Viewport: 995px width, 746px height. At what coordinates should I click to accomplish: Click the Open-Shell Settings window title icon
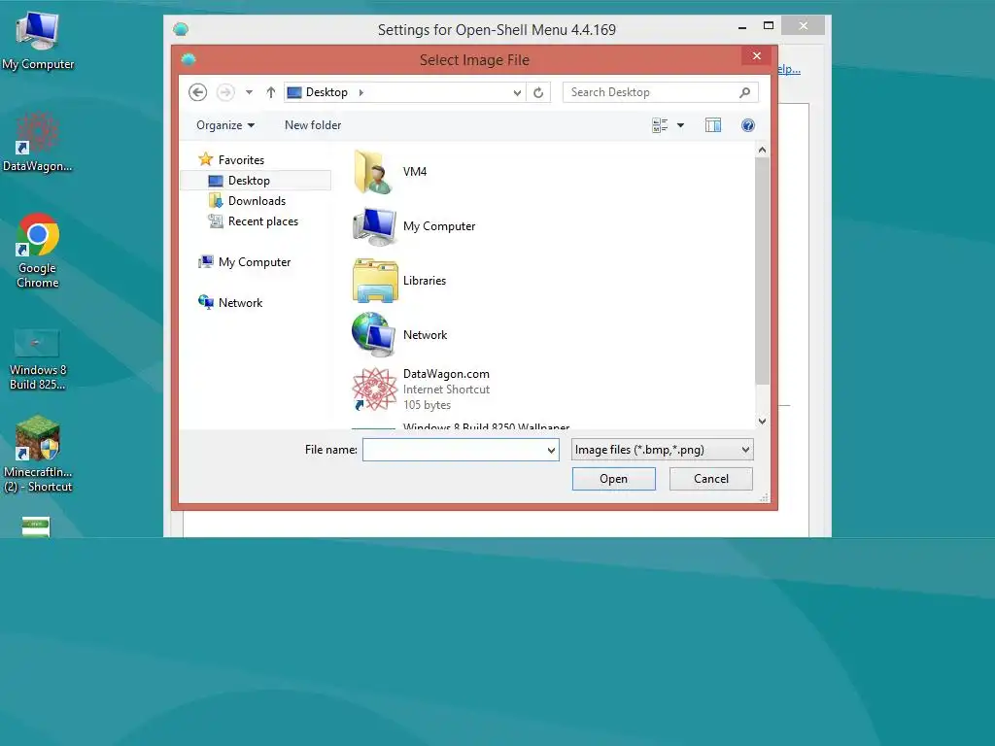pos(181,29)
